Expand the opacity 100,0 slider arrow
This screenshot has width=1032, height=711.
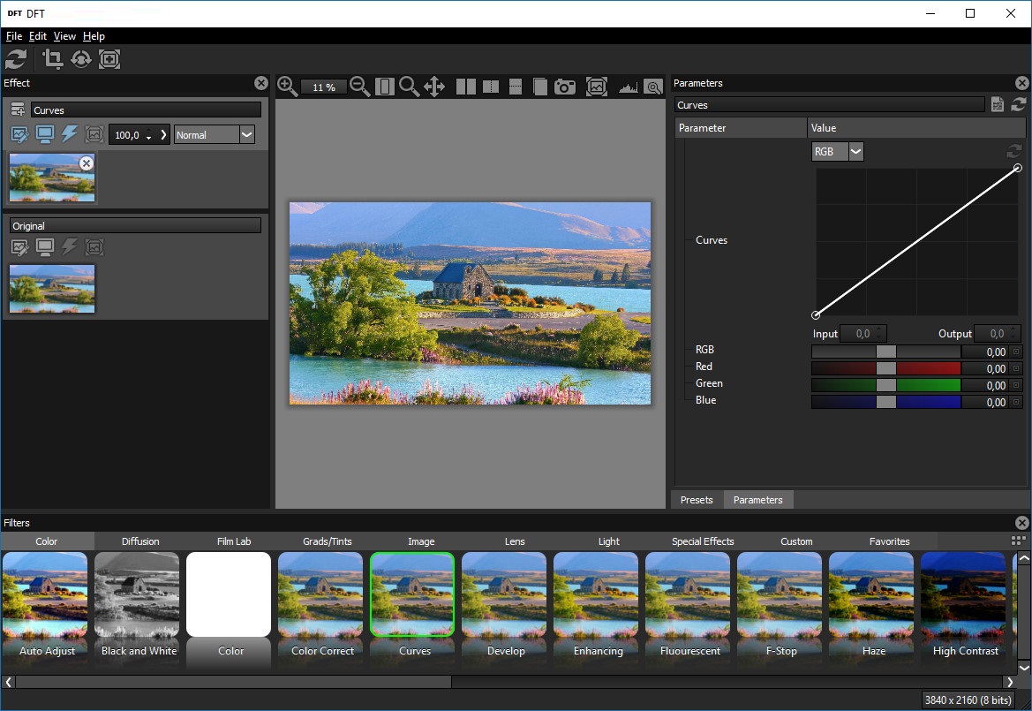coord(163,135)
